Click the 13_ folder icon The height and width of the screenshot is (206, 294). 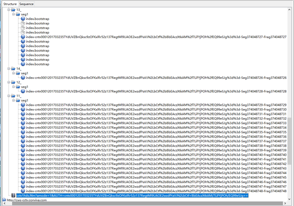coord(13,10)
